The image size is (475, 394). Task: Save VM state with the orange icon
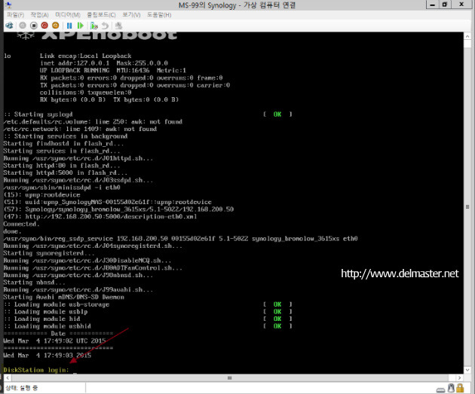point(56,26)
